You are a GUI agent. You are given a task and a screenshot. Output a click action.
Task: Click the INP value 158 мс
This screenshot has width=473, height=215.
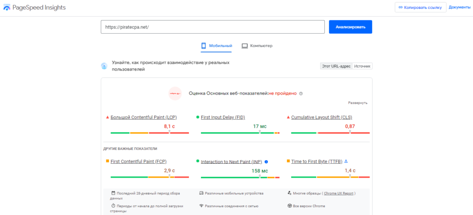(260, 171)
